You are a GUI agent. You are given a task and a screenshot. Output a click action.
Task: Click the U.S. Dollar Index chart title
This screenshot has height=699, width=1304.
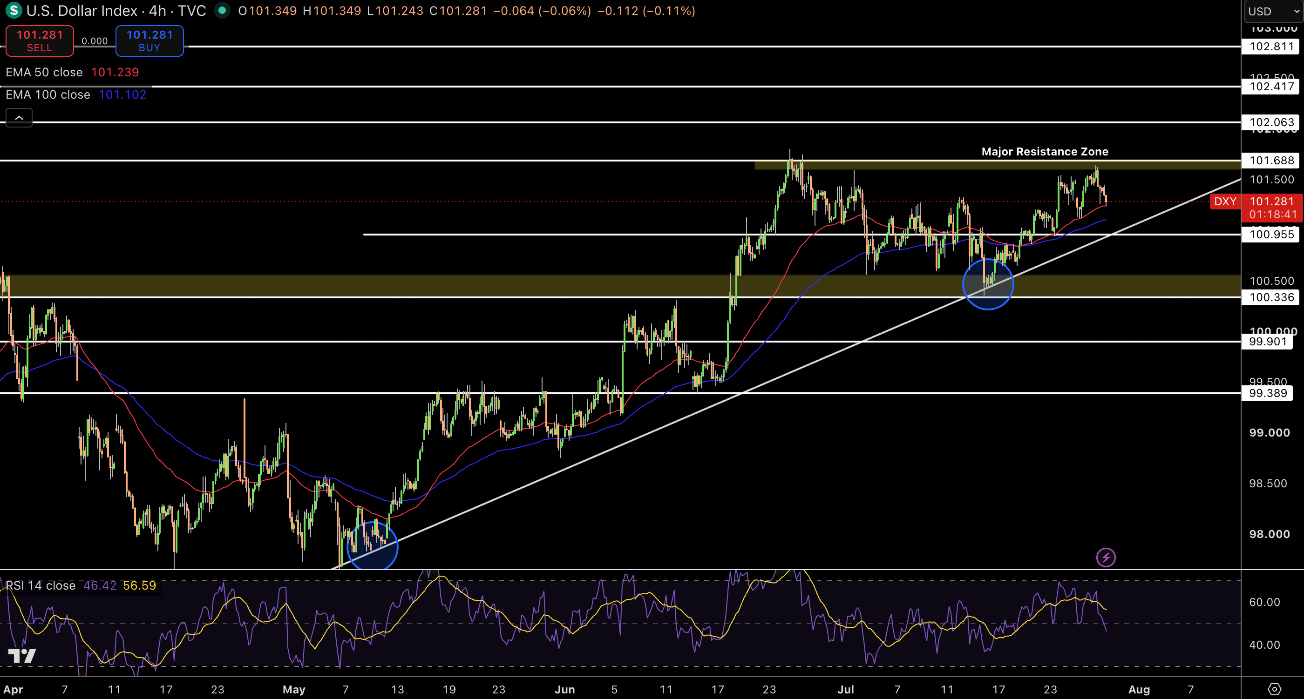pos(116,11)
